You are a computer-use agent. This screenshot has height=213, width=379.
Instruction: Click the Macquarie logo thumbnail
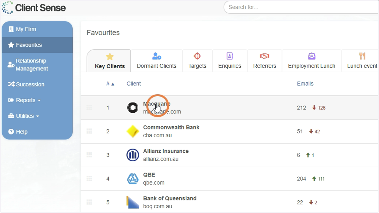[133, 108]
